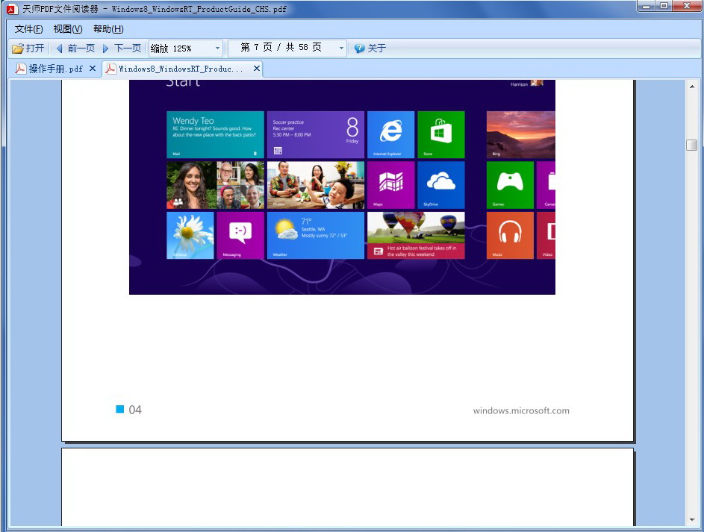The height and width of the screenshot is (532, 704).
Task: Click the windows.microsoft.com footer text
Action: (521, 410)
